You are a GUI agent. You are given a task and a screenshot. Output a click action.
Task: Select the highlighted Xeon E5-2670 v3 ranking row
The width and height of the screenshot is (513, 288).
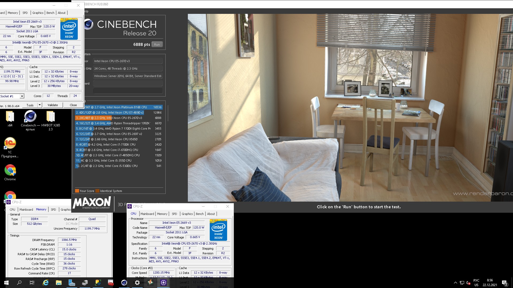(x=119, y=118)
